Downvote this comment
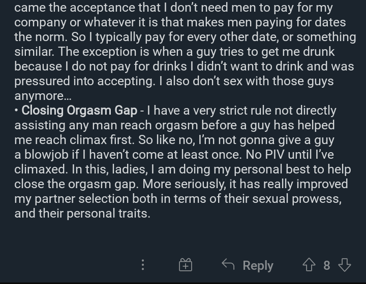366x284 pixels. 345,265
